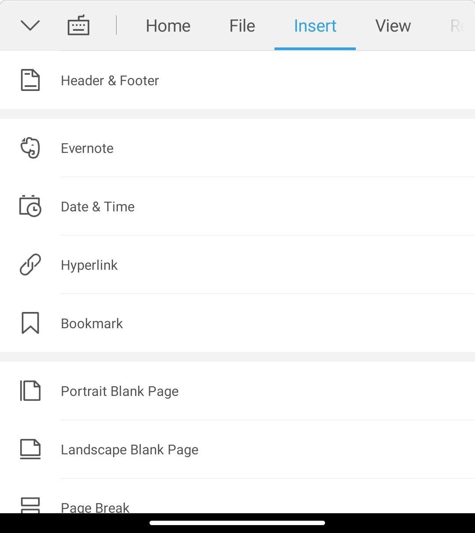
Task: Open the partially visible tab after View
Action: [x=457, y=26]
